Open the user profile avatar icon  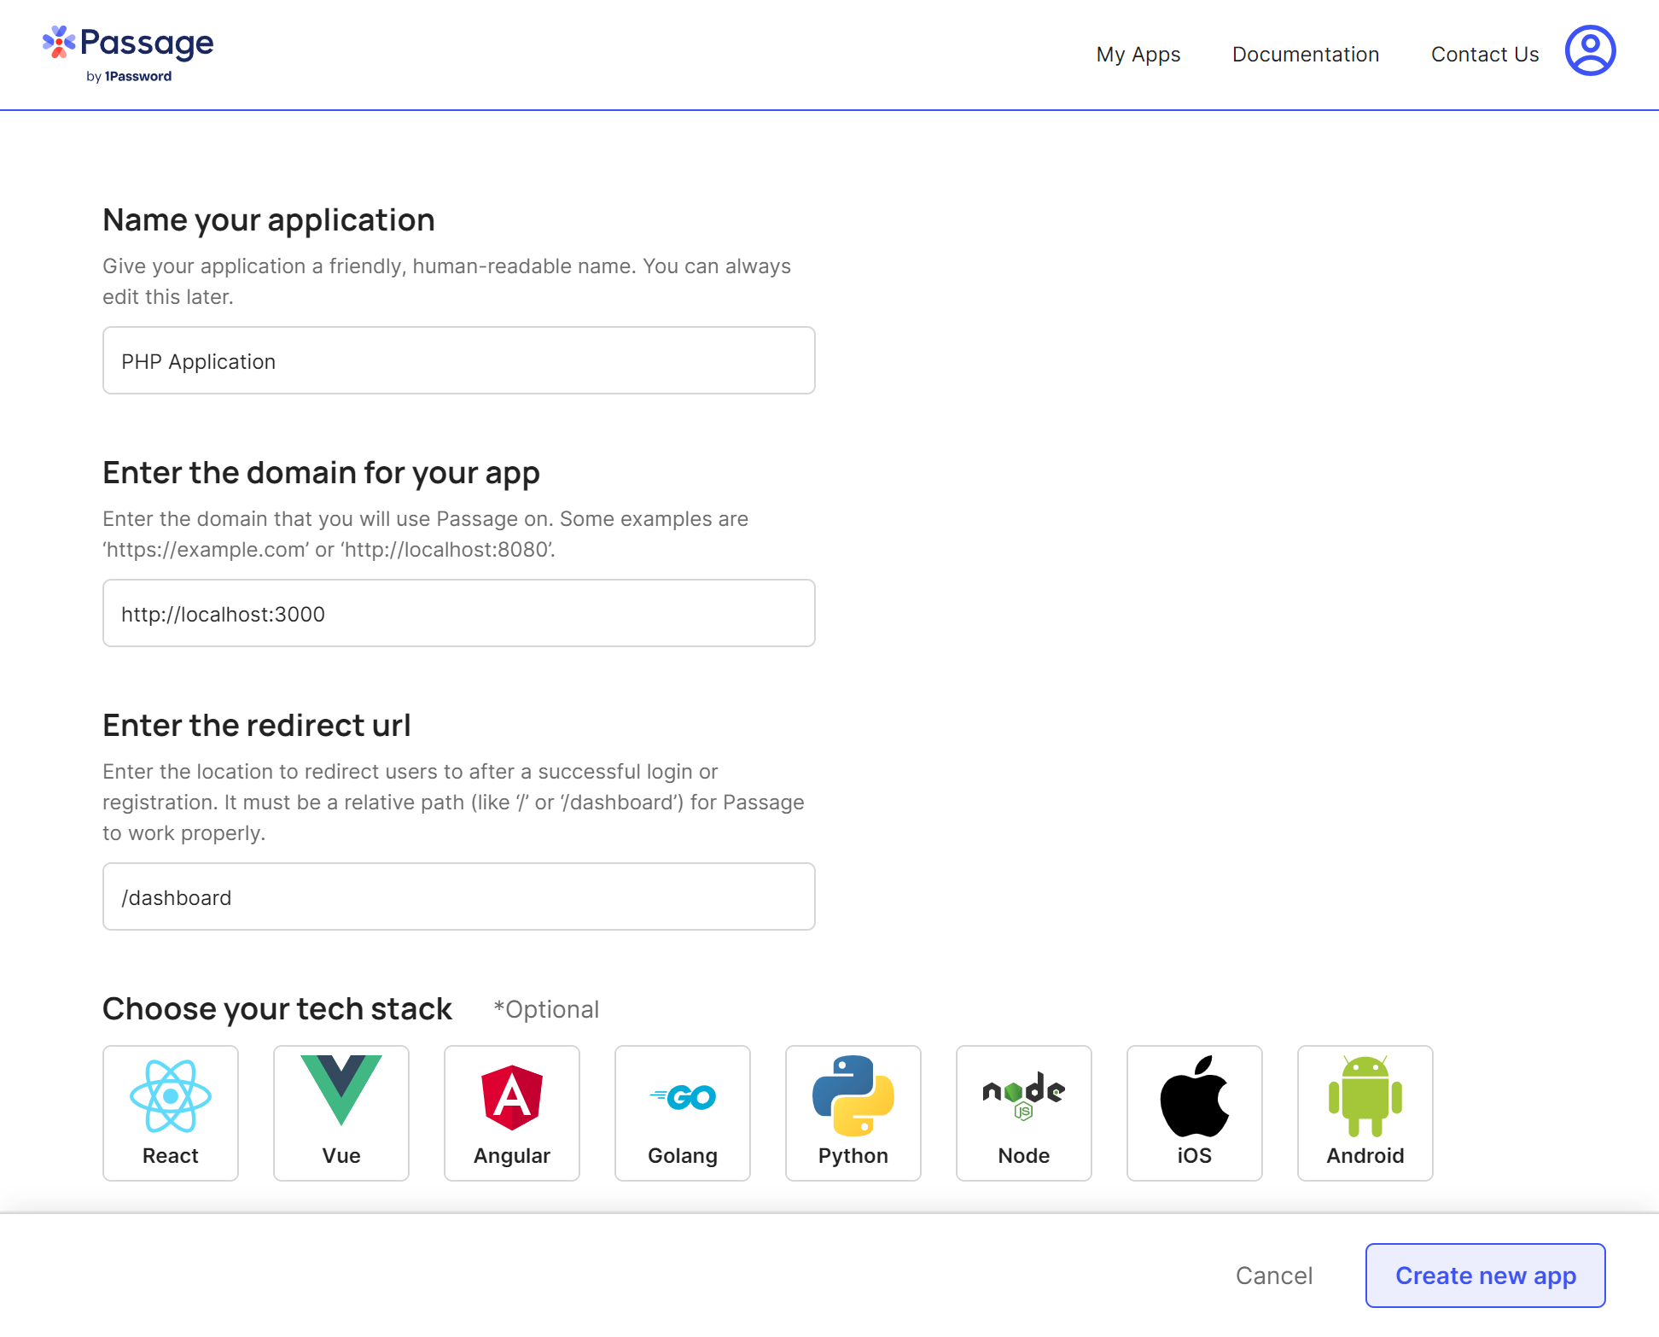[1590, 50]
